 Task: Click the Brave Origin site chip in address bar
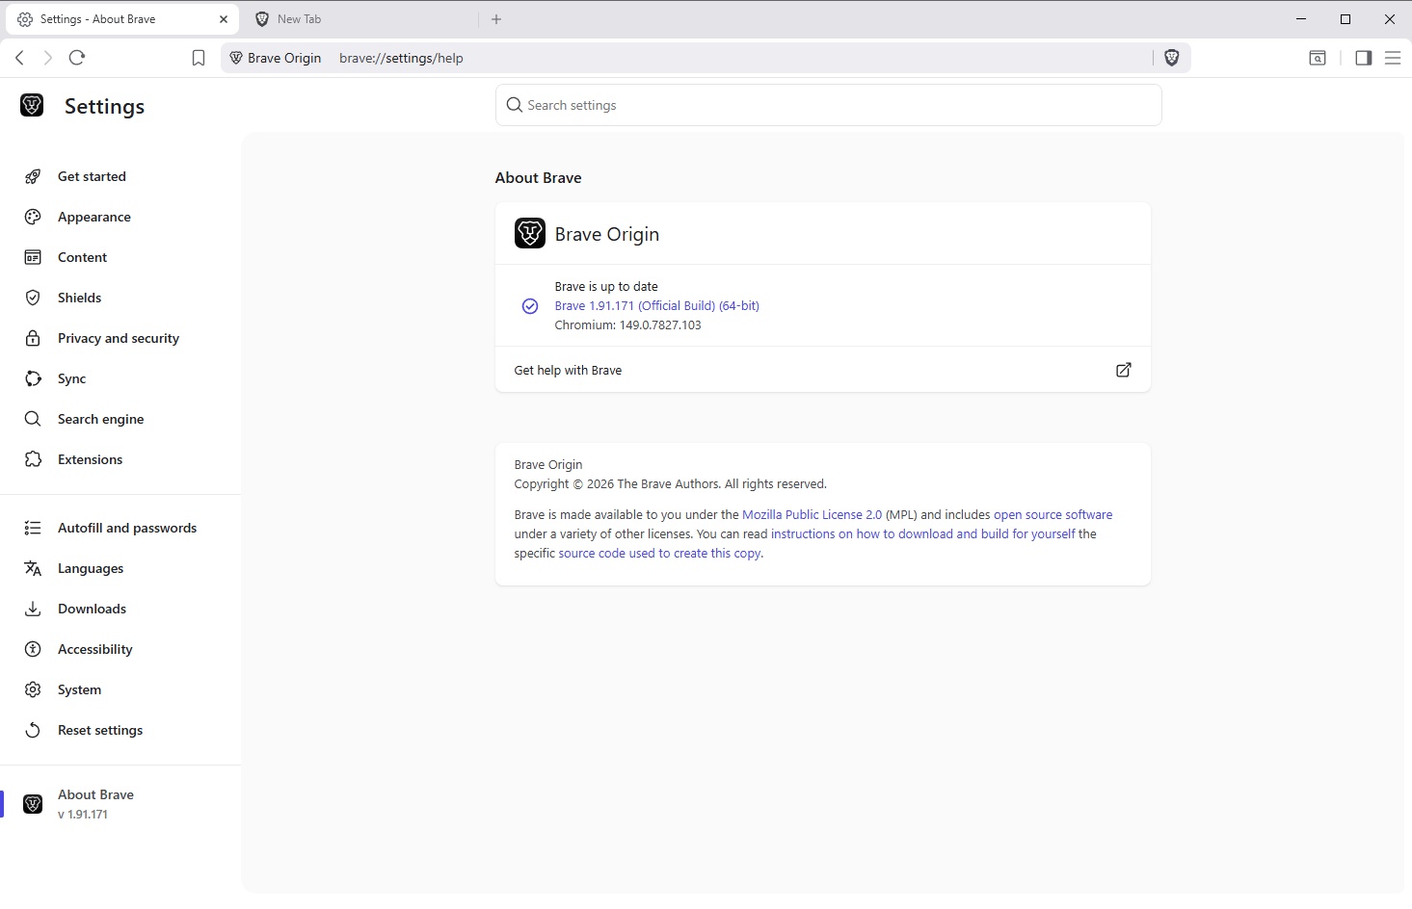pyautogui.click(x=276, y=58)
